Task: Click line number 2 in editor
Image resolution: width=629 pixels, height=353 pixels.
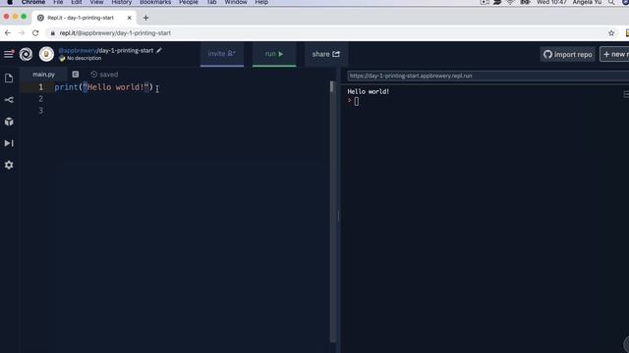Action: coord(40,99)
